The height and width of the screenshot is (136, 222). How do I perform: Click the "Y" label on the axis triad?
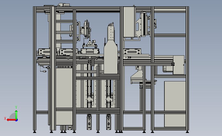tap(16, 107)
